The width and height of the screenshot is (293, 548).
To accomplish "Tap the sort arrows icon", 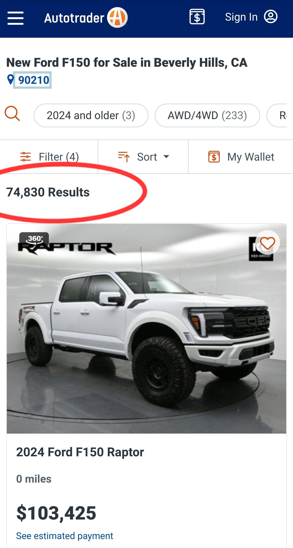I will click(x=124, y=157).
